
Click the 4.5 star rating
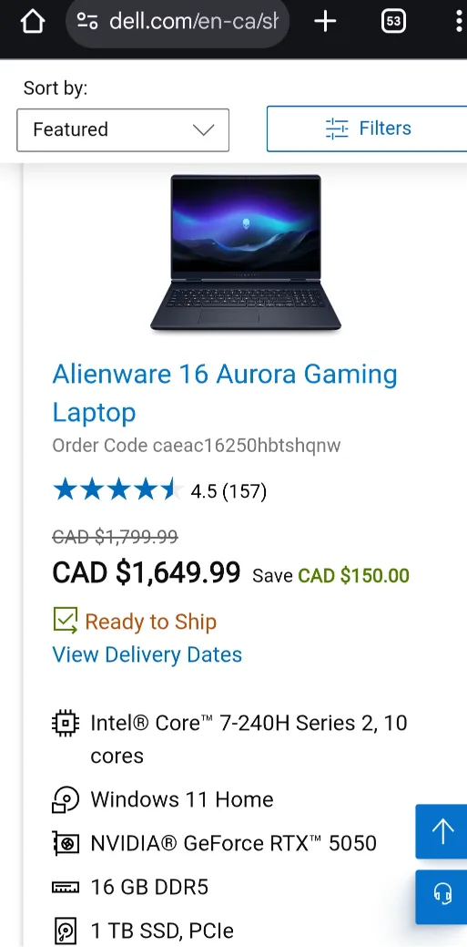coord(160,490)
